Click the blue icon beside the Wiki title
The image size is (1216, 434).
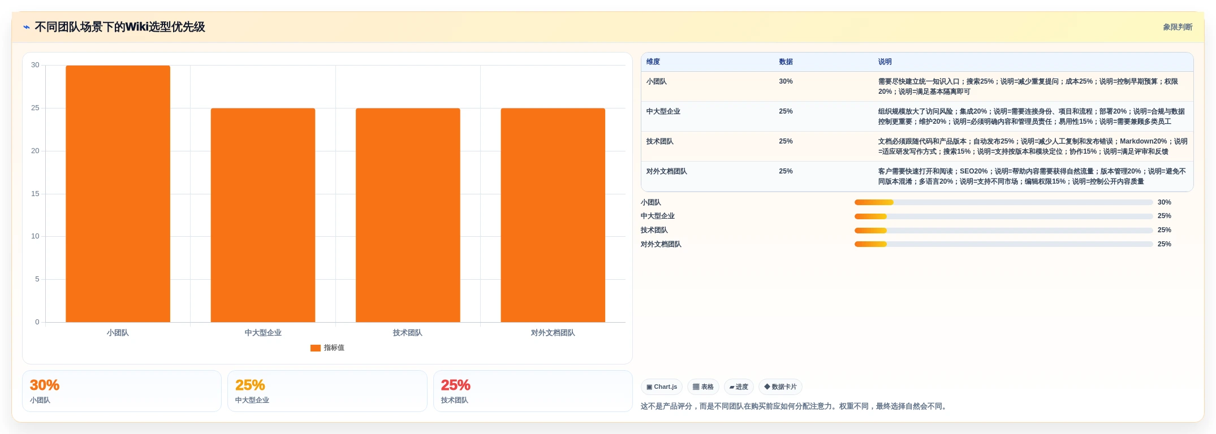click(27, 27)
